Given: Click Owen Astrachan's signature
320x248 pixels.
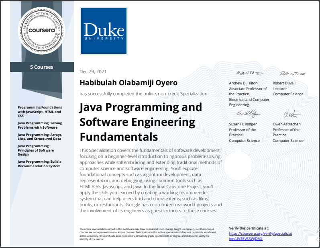Looking at the screenshot, I should 293,114.
